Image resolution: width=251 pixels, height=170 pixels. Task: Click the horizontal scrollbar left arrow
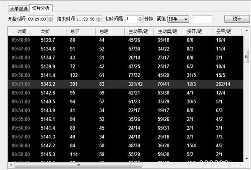(x=10, y=165)
